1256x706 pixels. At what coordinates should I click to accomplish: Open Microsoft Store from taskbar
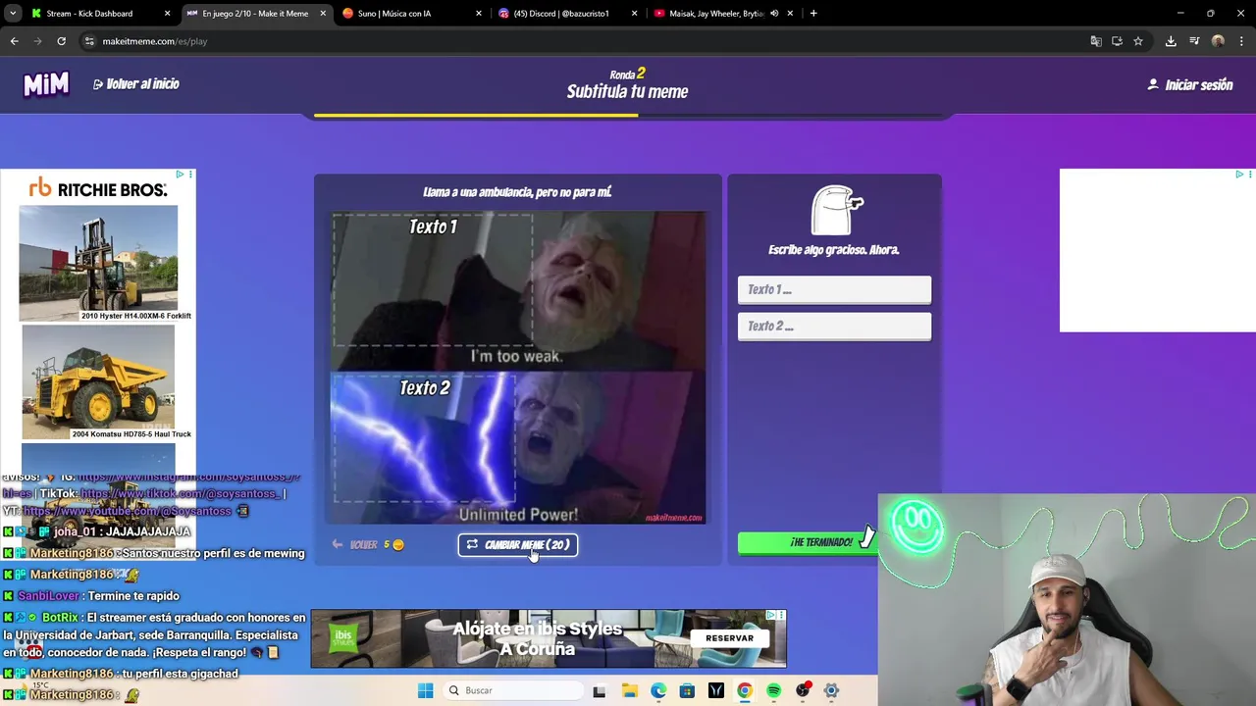687,690
